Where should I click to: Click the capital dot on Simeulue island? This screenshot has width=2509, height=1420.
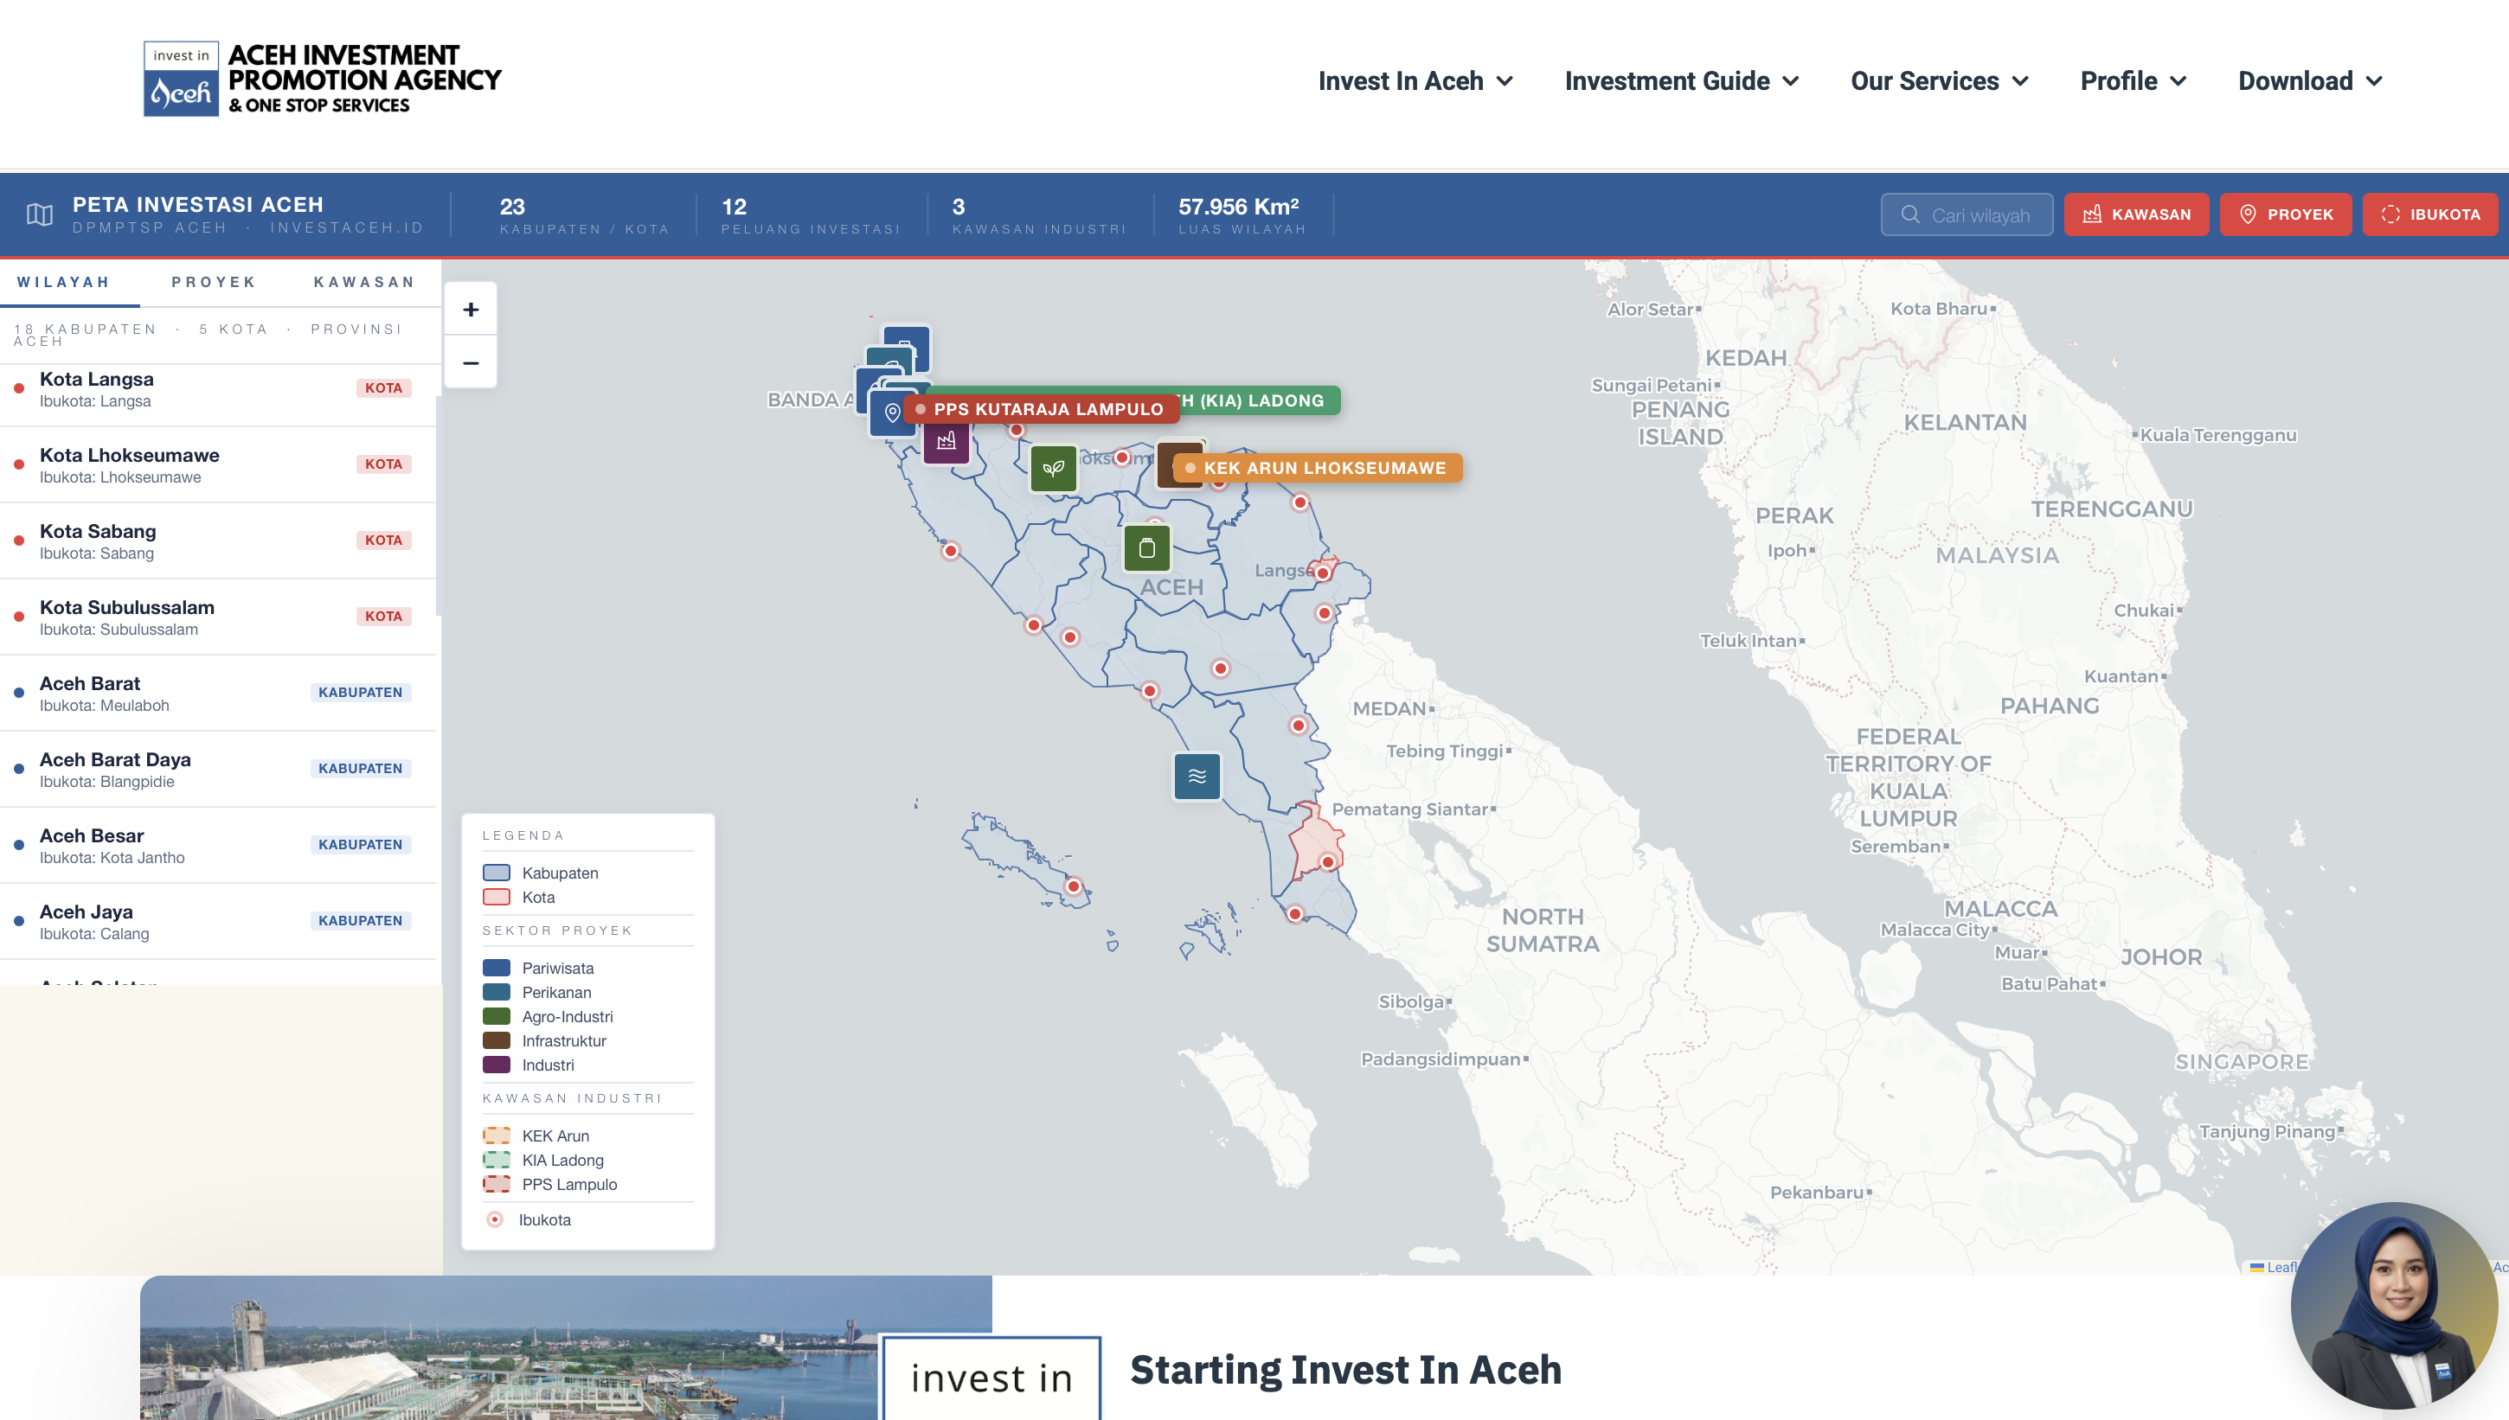[1073, 886]
